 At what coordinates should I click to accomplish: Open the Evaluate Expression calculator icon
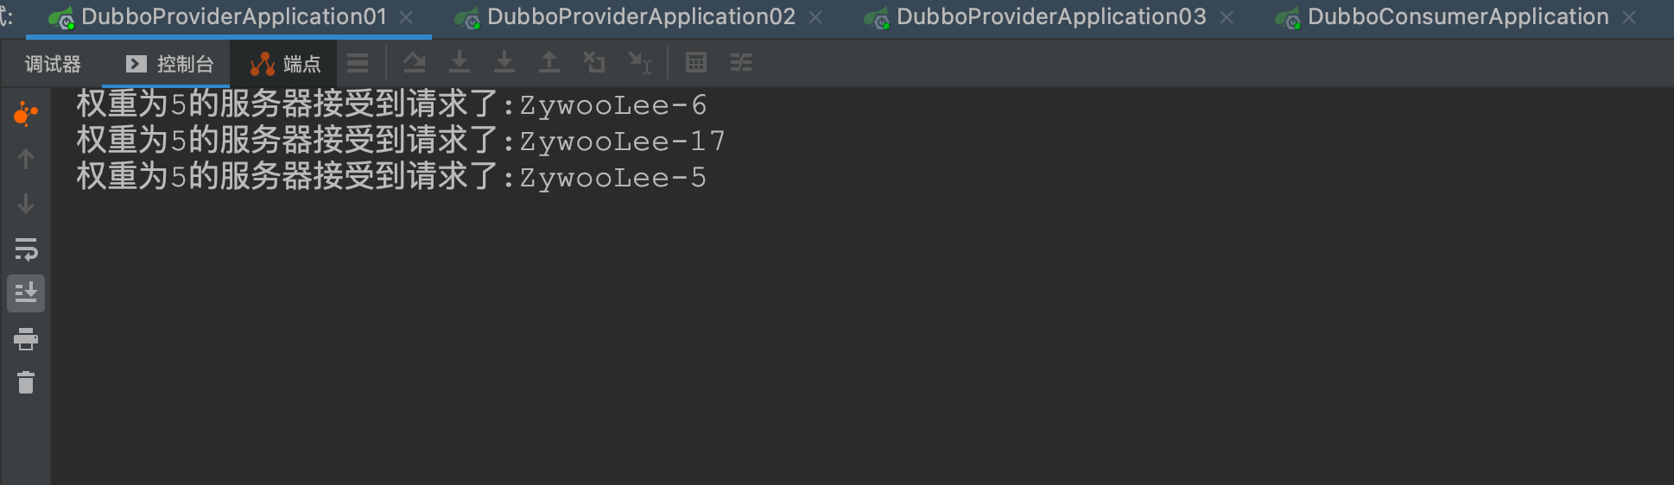click(x=696, y=62)
